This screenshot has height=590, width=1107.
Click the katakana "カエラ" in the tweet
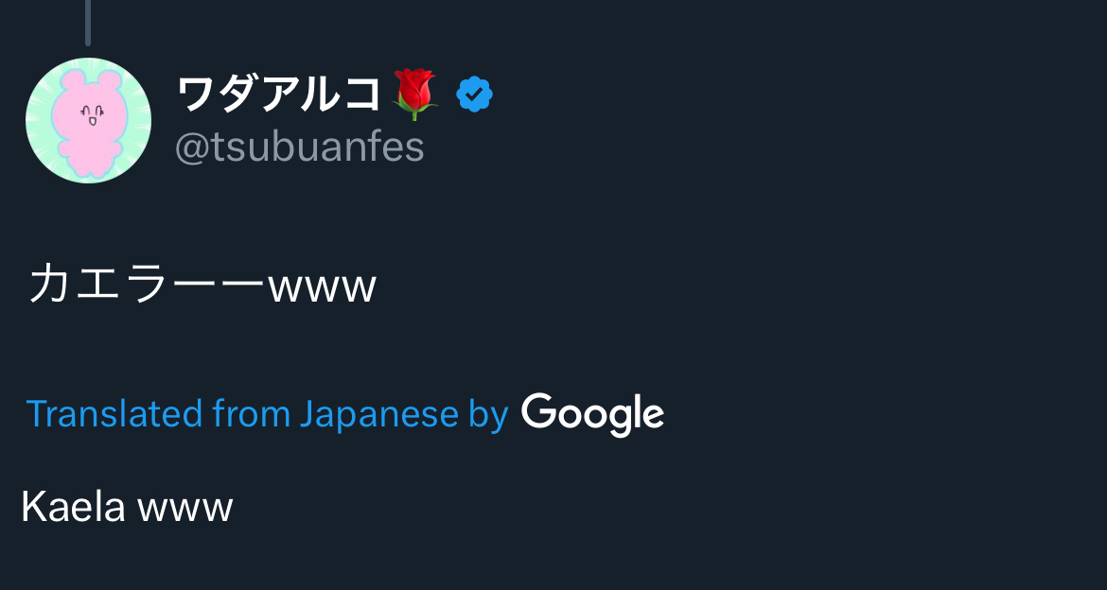(101, 285)
